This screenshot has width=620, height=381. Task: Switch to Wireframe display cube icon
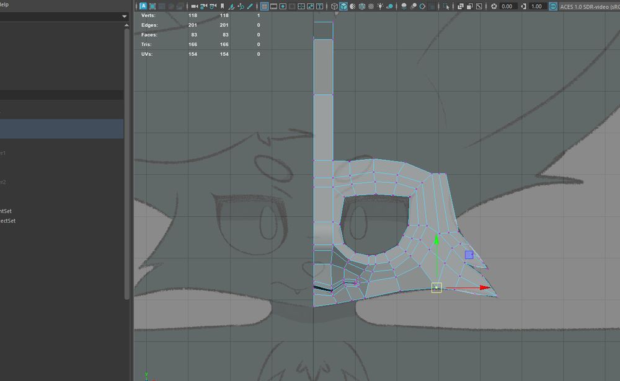[334, 6]
